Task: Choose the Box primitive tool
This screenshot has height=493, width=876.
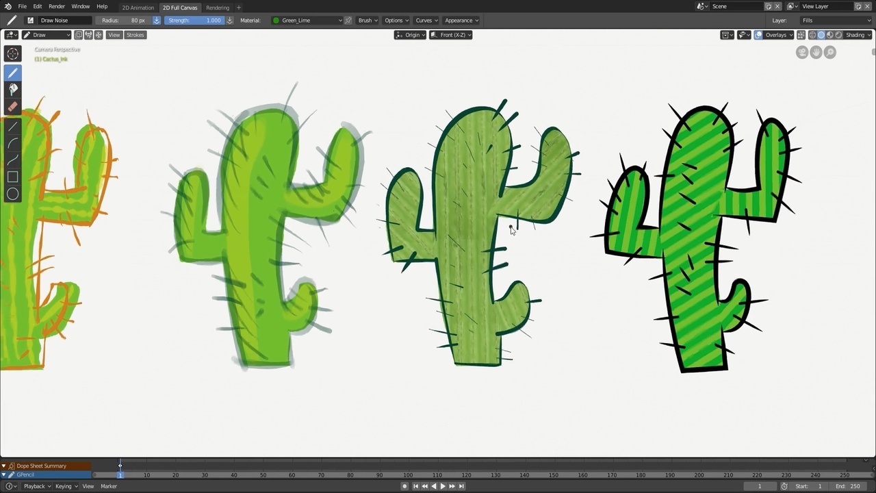Action: (12, 177)
